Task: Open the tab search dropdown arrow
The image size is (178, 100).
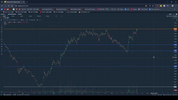Action: pos(2,2)
